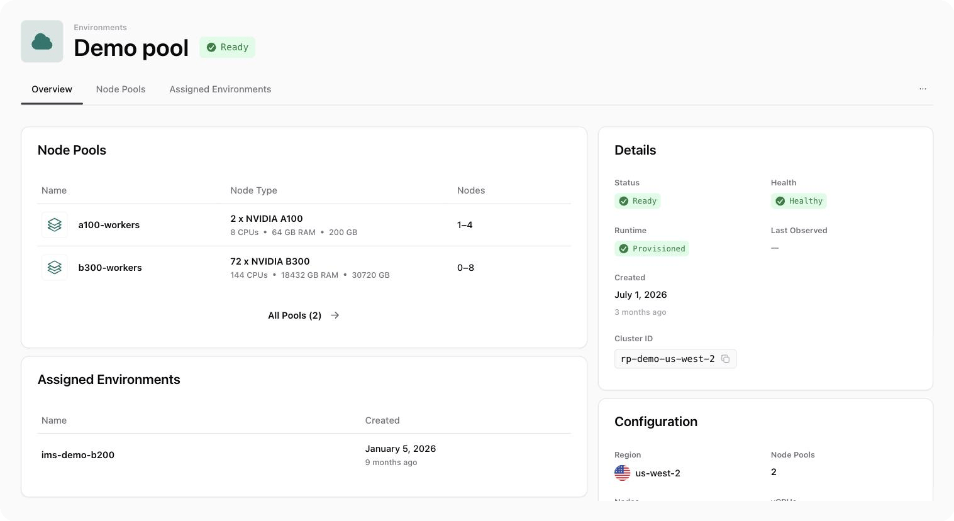Select the rp-demo-us-west-2 cluster ID field
Image resolution: width=954 pixels, height=521 pixels.
point(675,359)
